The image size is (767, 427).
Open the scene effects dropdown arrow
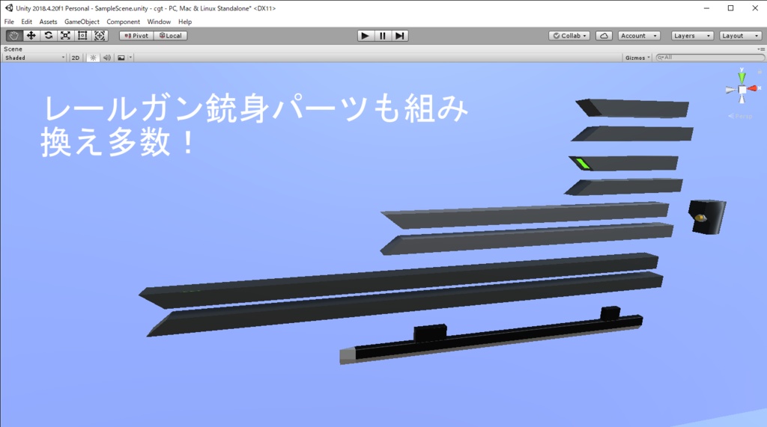(x=130, y=58)
